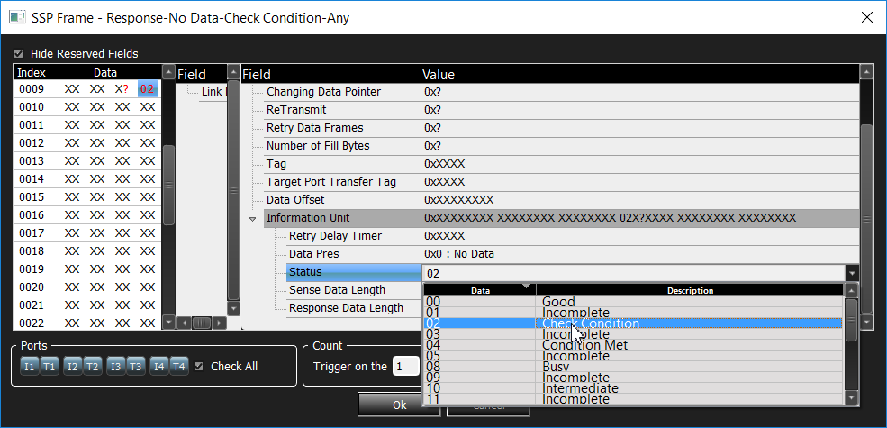887x428 pixels.
Task: Select 10 Intermediate status option
Action: (x=632, y=388)
